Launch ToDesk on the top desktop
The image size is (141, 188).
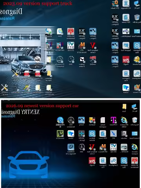point(126,87)
